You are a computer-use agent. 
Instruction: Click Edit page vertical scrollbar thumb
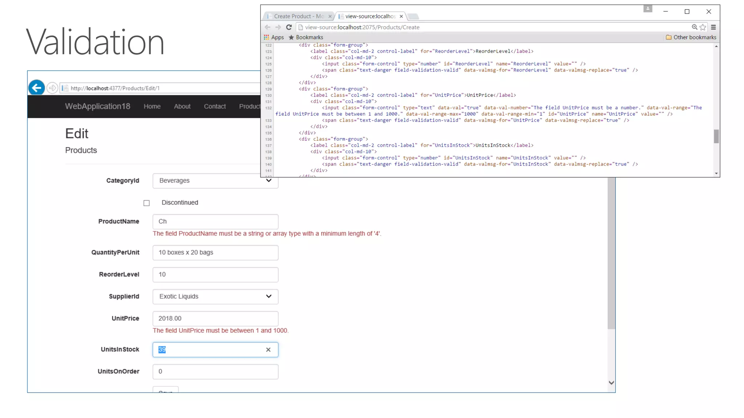(611, 253)
